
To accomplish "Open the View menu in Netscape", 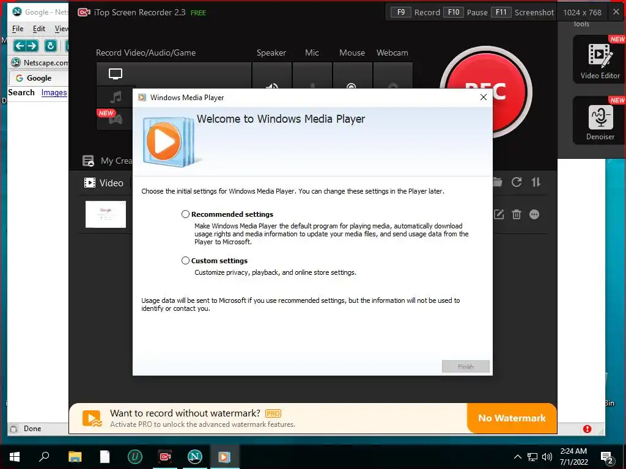I will tap(62, 29).
